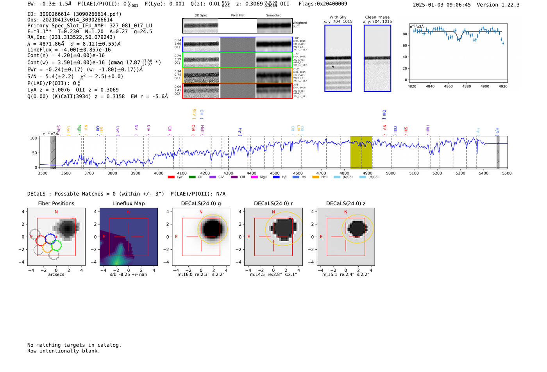Click the Flags:0x20400009 value in header
547x372 pixels.
click(x=323, y=4)
